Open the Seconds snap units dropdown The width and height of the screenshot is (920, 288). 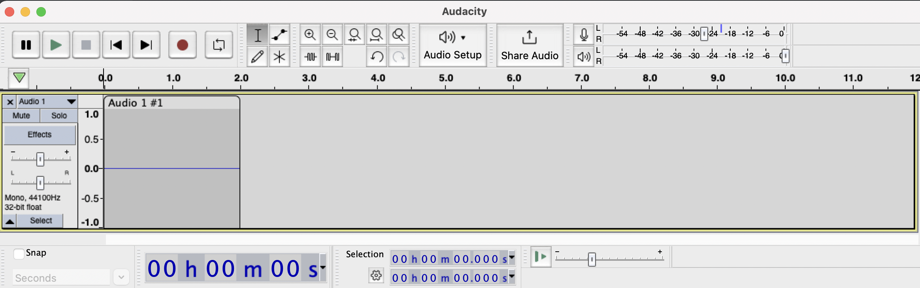[x=121, y=277]
